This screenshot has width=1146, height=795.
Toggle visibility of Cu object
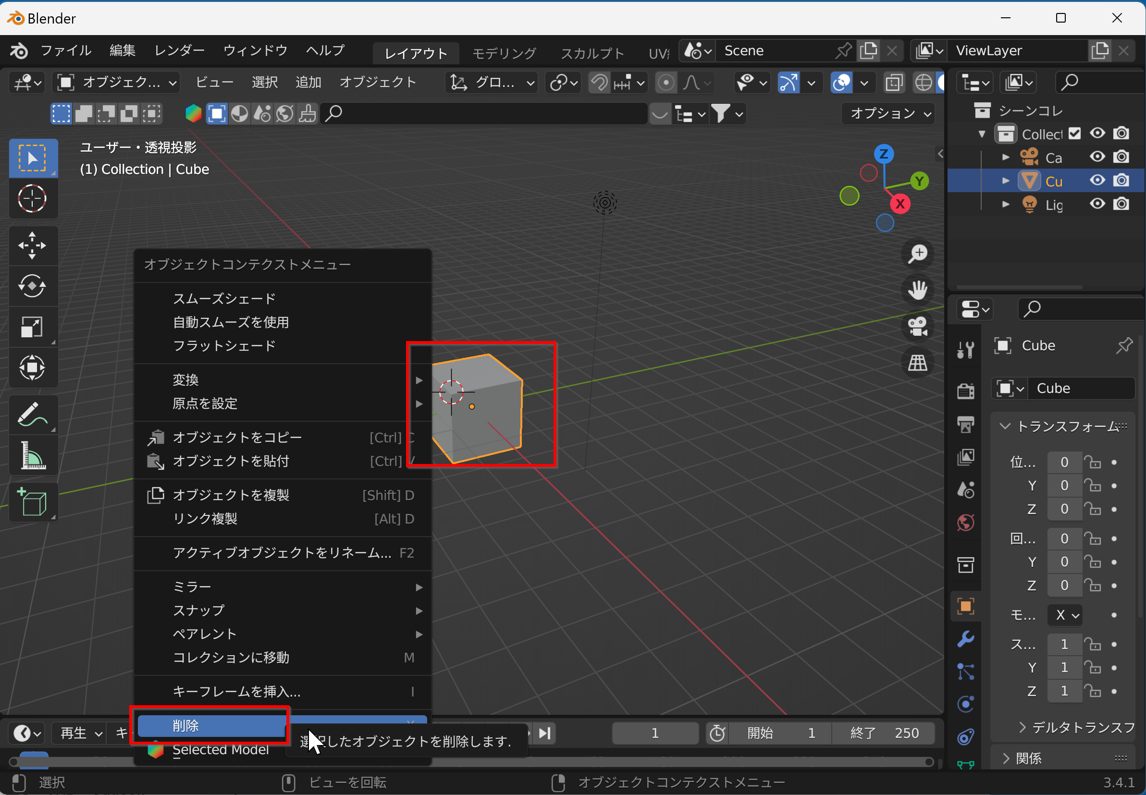coord(1096,180)
